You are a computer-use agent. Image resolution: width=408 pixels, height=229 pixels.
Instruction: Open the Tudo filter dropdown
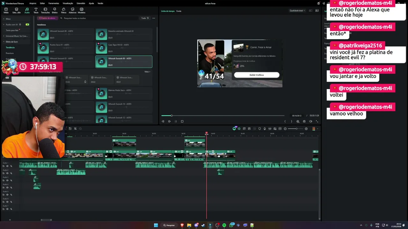coord(145,18)
